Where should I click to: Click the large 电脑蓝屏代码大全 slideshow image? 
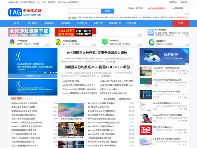pyautogui.click(x=33, y=61)
